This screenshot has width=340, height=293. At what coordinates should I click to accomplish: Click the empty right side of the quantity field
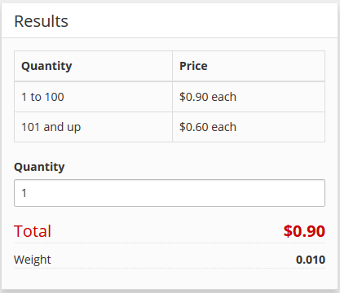[x=245, y=193]
